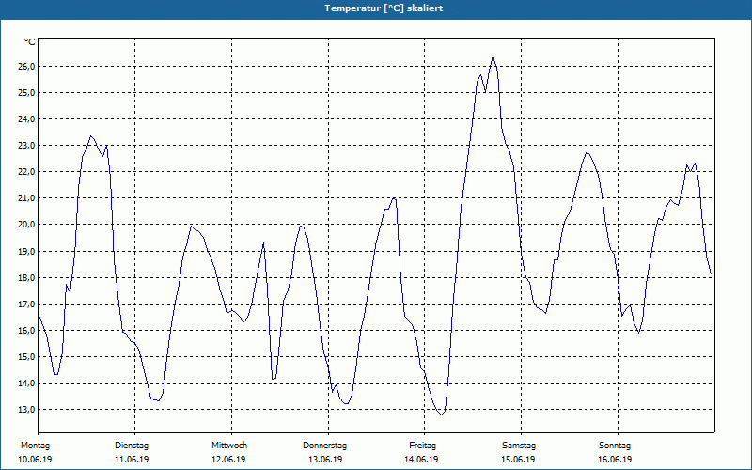
Task: Click the 20,0 y-axis value
Action: click(27, 225)
